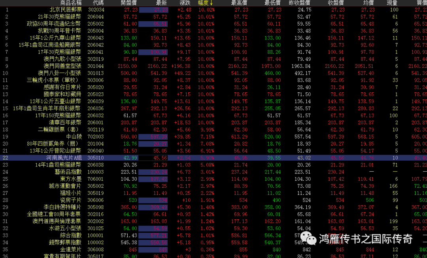This screenshot has height=258, width=427.
Task: Select the 感謝有你日常片 row name
Action: pos(62,87)
